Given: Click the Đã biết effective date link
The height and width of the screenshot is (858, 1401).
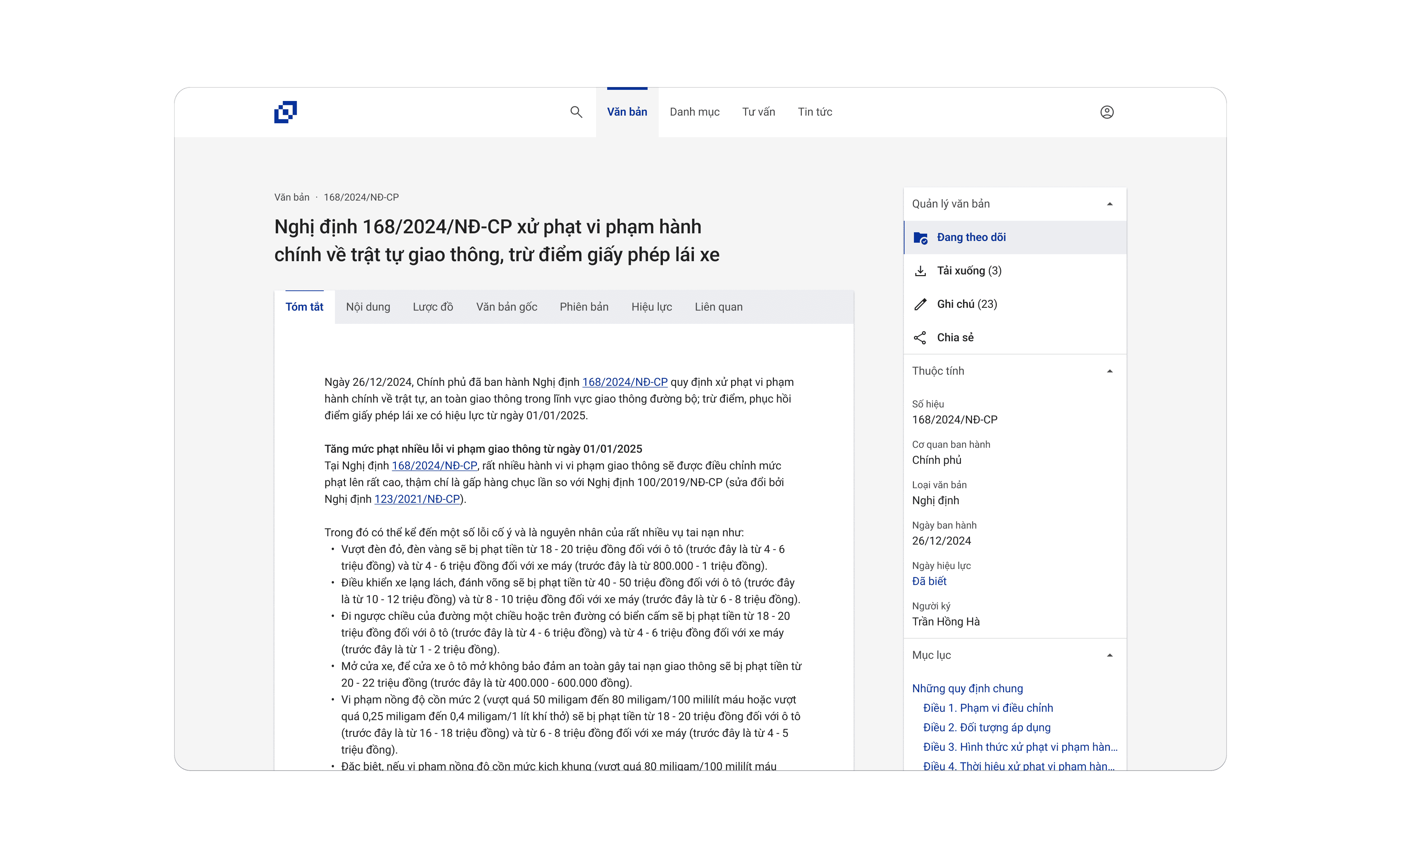Looking at the screenshot, I should click(x=929, y=581).
